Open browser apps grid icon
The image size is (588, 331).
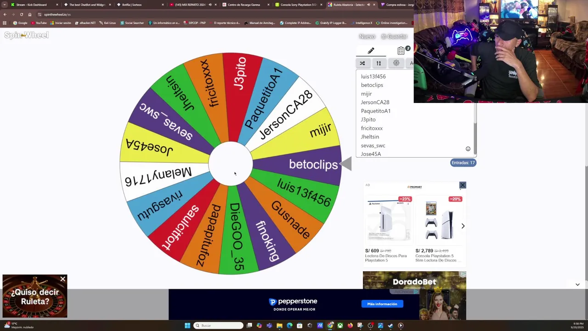pos(5,23)
